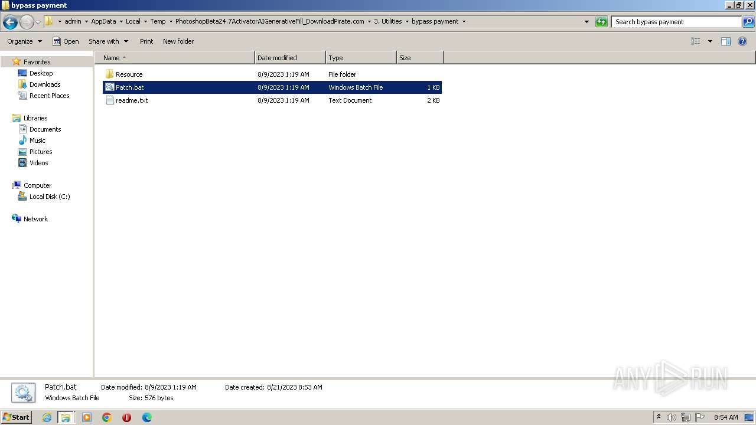Sort by the Name column header
Image resolution: width=756 pixels, height=425 pixels.
tap(175, 58)
